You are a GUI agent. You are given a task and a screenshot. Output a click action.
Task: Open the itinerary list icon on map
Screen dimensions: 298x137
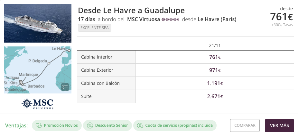65,87
